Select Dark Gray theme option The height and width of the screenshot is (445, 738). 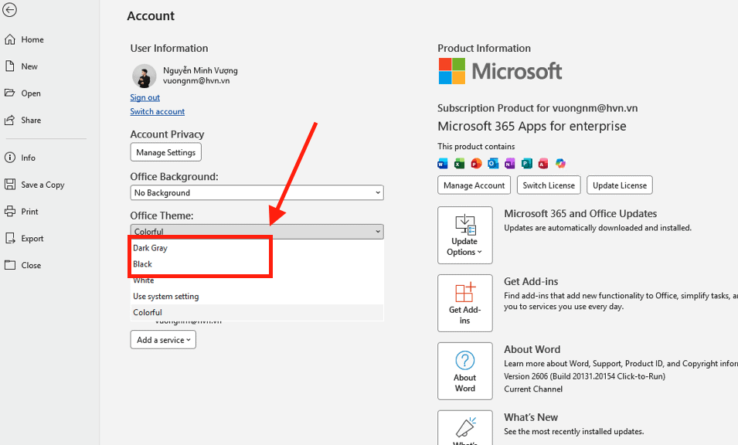pyautogui.click(x=257, y=248)
